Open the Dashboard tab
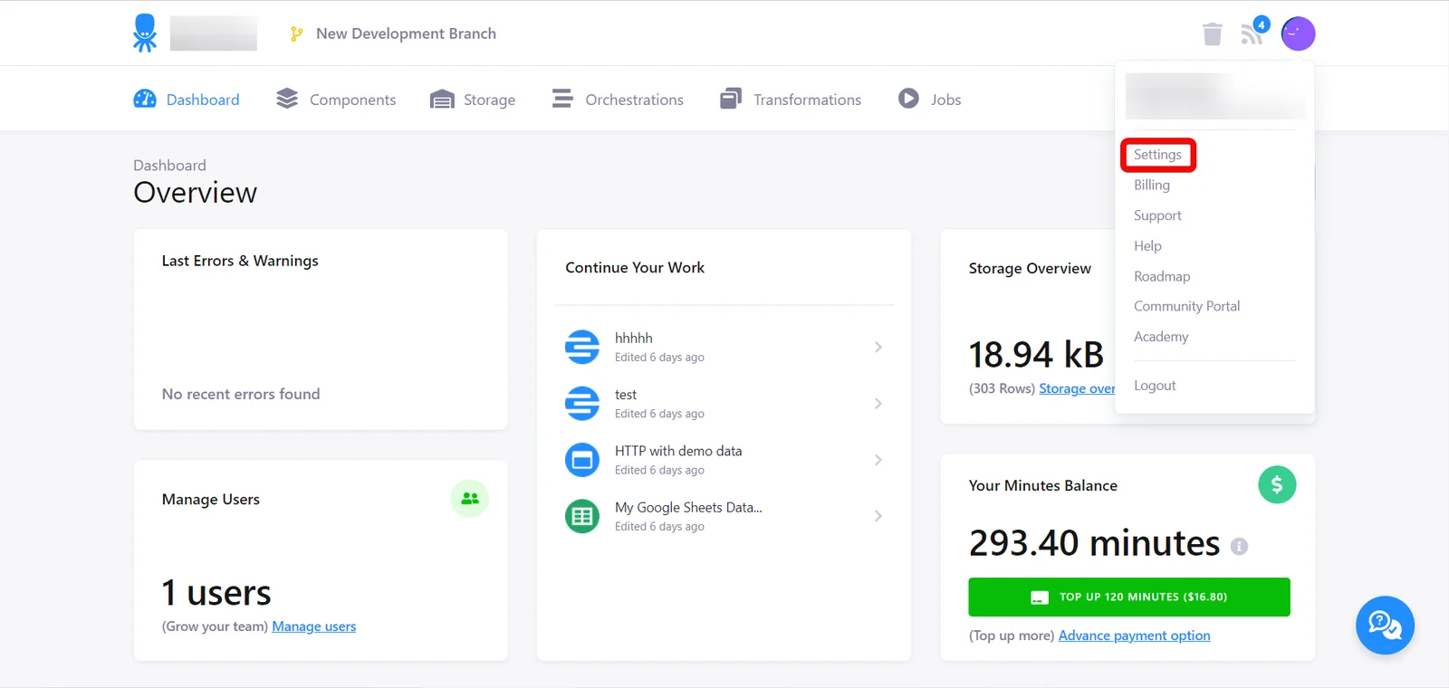1449x688 pixels. coord(187,100)
